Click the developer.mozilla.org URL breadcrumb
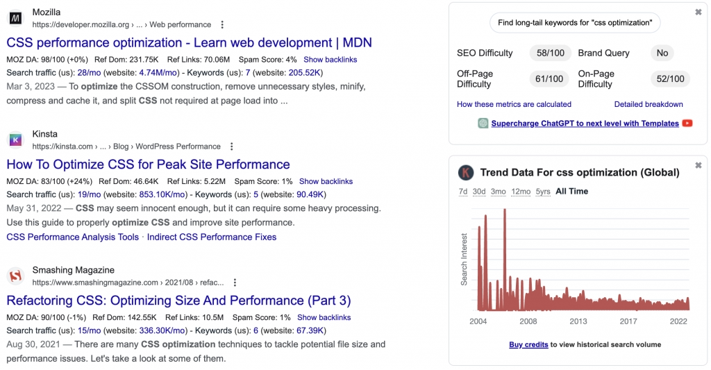 pyautogui.click(x=122, y=24)
